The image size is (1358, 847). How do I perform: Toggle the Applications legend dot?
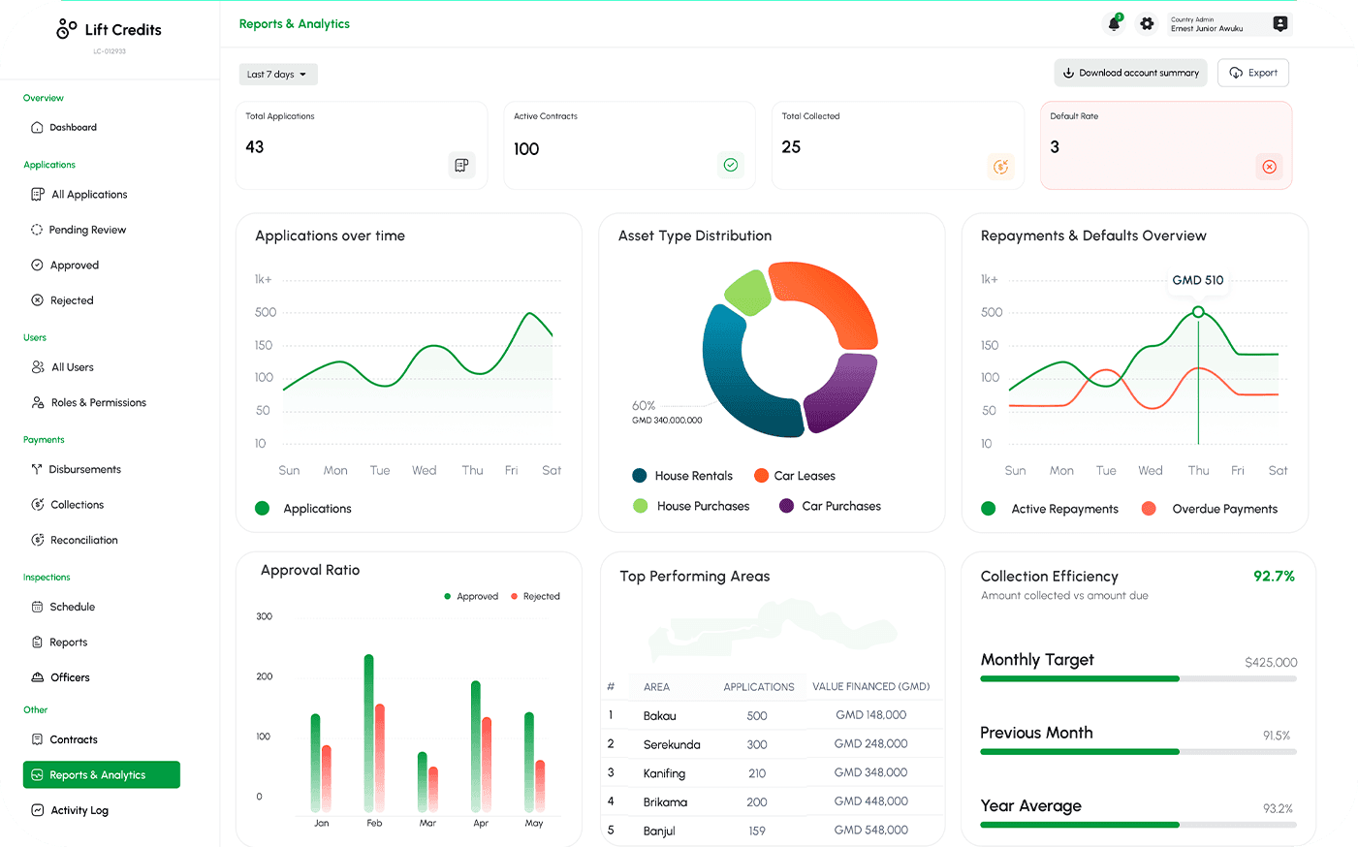(262, 508)
